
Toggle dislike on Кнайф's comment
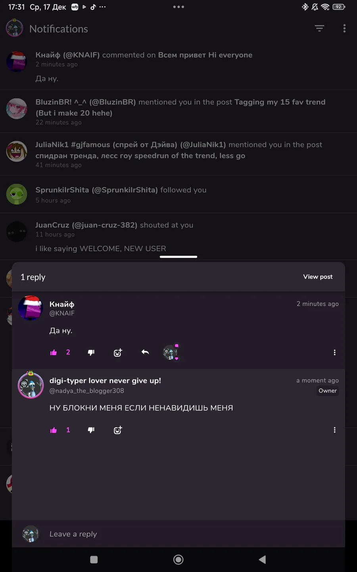pos(91,352)
